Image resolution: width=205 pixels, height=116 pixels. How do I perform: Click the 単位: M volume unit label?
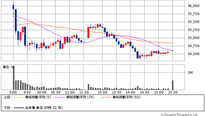(x=8, y=67)
